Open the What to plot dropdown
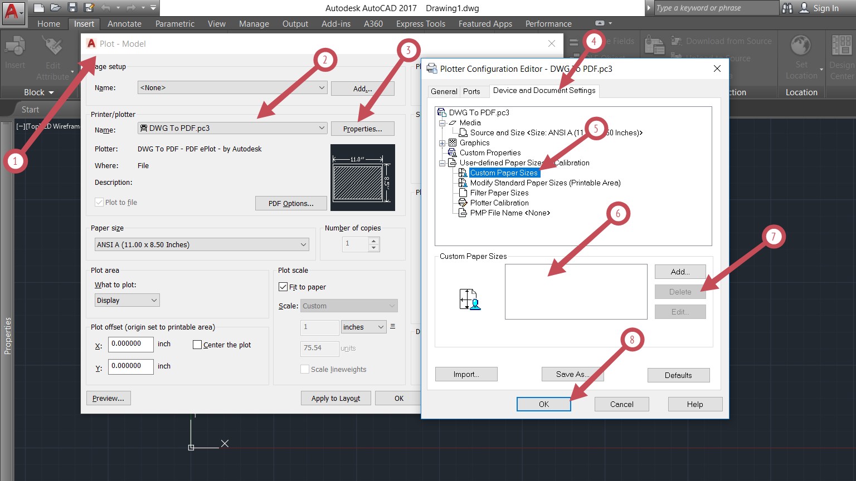 (x=127, y=300)
